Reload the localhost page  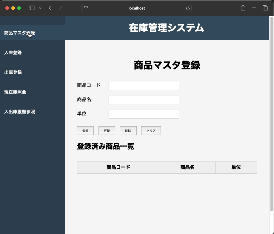click(x=188, y=8)
